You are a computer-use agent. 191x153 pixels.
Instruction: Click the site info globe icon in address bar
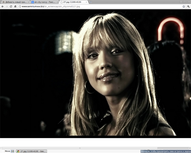(x=20, y=6)
